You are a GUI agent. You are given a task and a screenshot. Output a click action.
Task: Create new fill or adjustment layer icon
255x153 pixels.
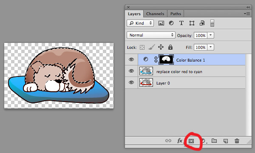click(x=204, y=141)
